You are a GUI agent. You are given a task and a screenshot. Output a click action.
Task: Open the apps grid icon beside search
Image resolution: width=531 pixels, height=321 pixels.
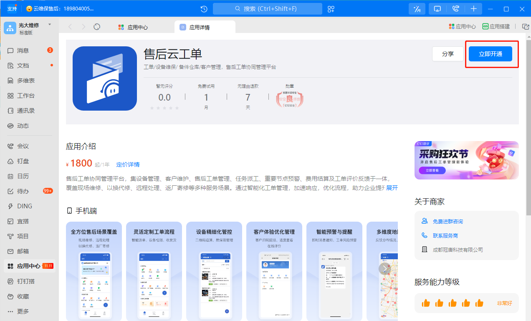331,9
